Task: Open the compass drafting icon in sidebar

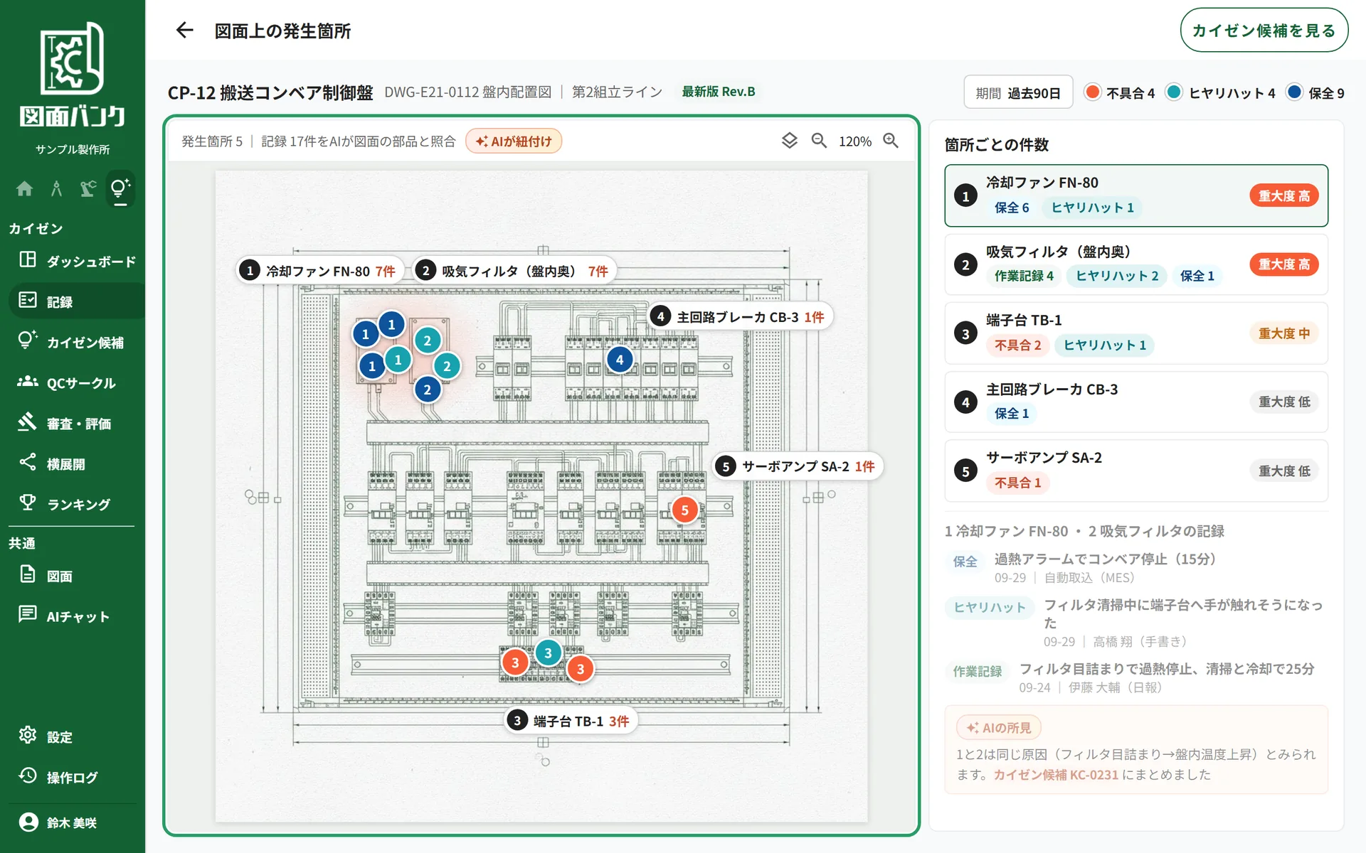Action: pyautogui.click(x=56, y=188)
